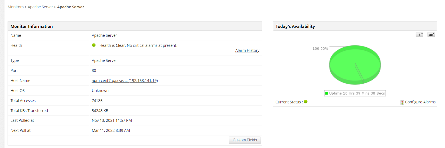445x148 pixels.
Task: Click the Current Status green indicator
Action: 306,102
